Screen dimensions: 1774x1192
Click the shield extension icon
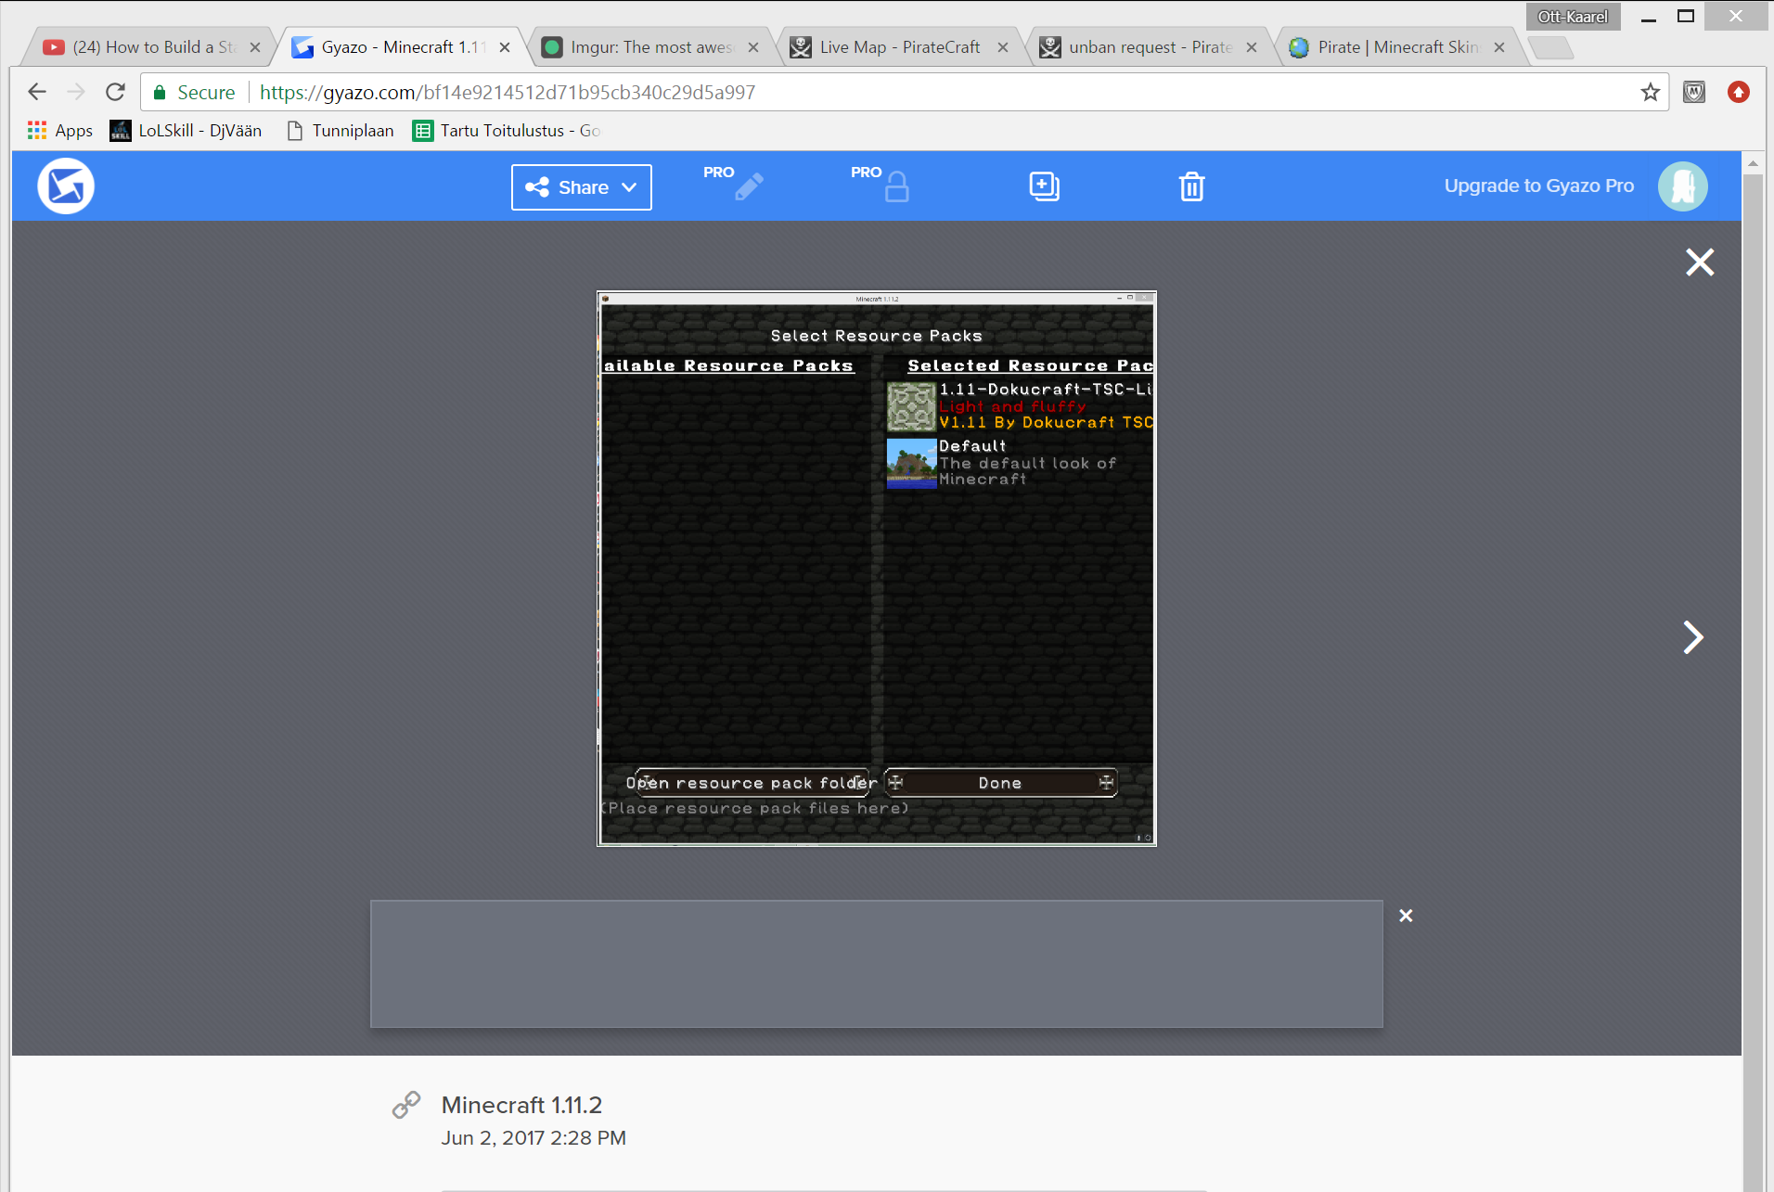click(x=1694, y=93)
